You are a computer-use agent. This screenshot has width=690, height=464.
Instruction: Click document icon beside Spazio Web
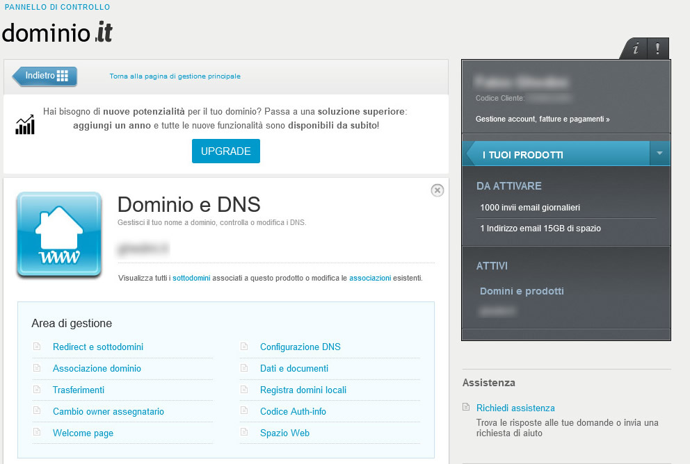point(244,432)
